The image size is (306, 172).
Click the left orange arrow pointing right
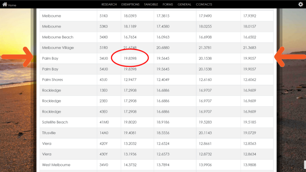point(19,56)
